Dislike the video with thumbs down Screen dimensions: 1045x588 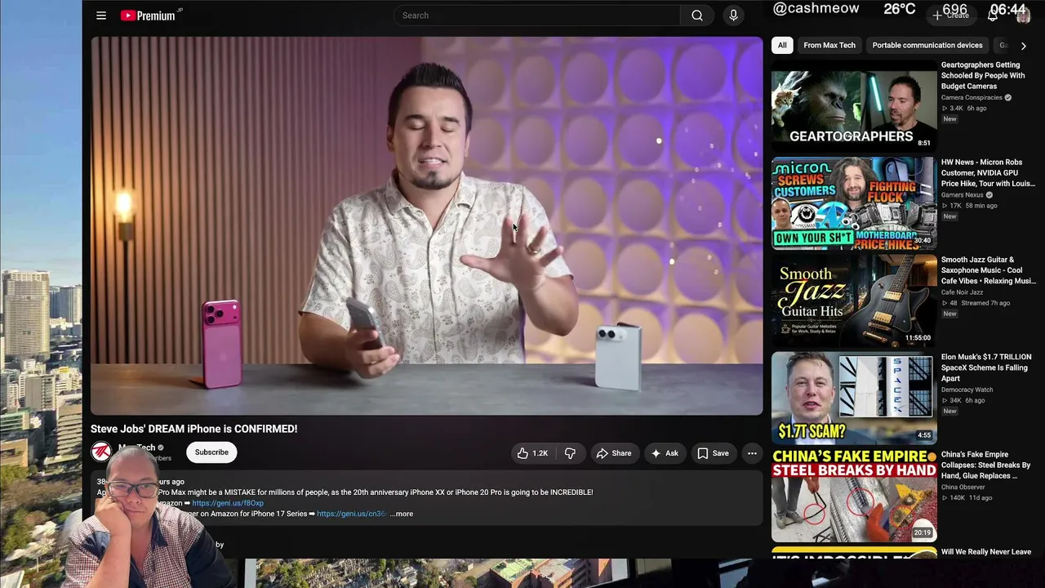570,453
